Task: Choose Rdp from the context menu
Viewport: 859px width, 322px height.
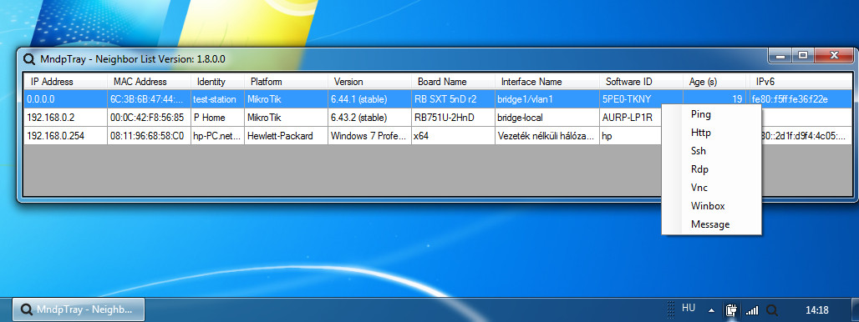Action: pyautogui.click(x=712, y=169)
